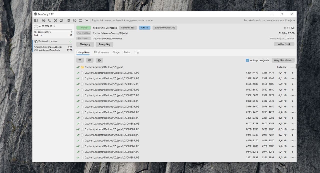The width and height of the screenshot is (320, 173).
Task: Open the Wszystkie elementy filter dropdown
Action: pos(283,60)
